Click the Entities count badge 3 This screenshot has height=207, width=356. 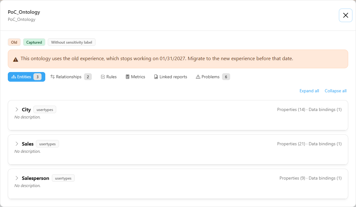[x=37, y=77]
